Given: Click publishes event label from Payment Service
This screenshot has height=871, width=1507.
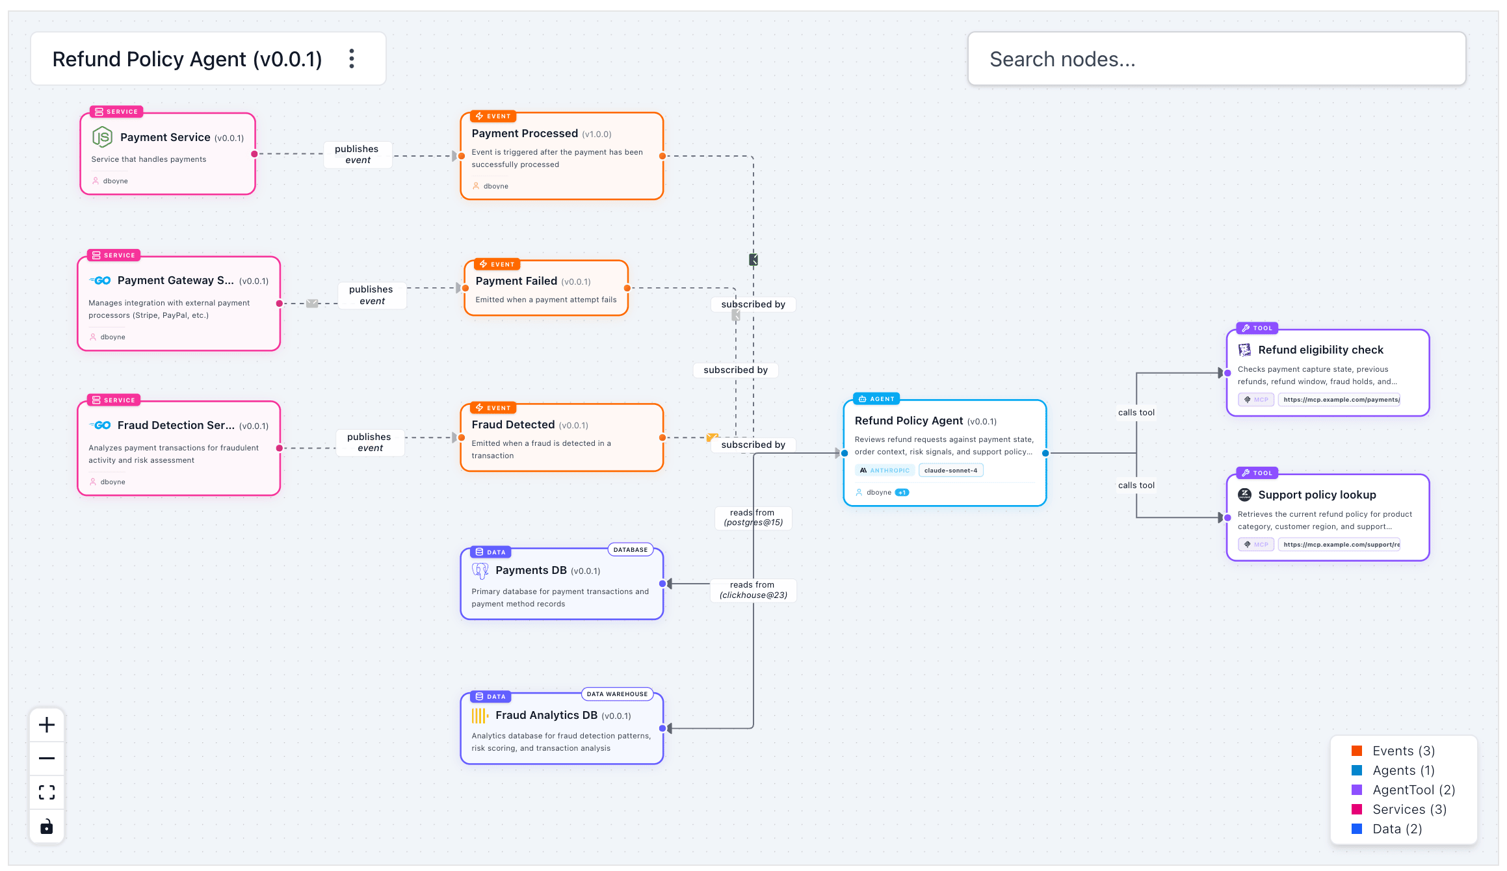Looking at the screenshot, I should pos(357,154).
